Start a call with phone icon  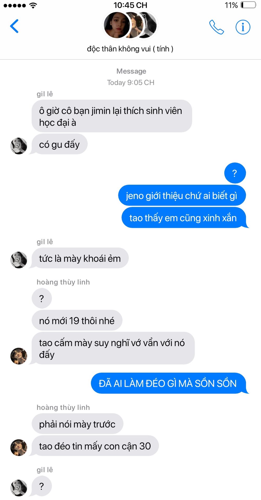pyautogui.click(x=216, y=27)
